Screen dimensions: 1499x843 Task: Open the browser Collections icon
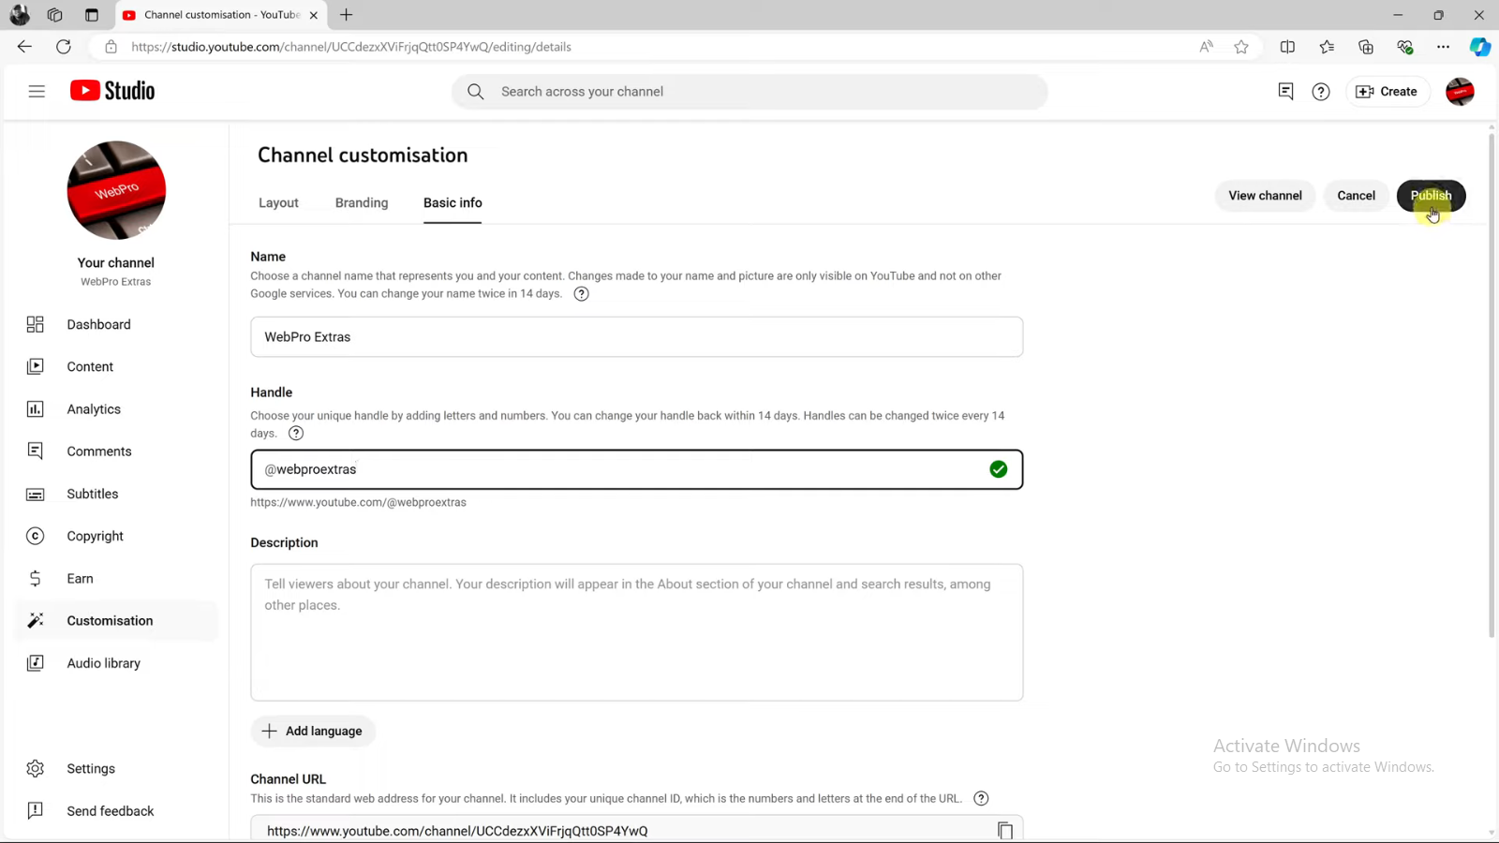click(x=1366, y=47)
